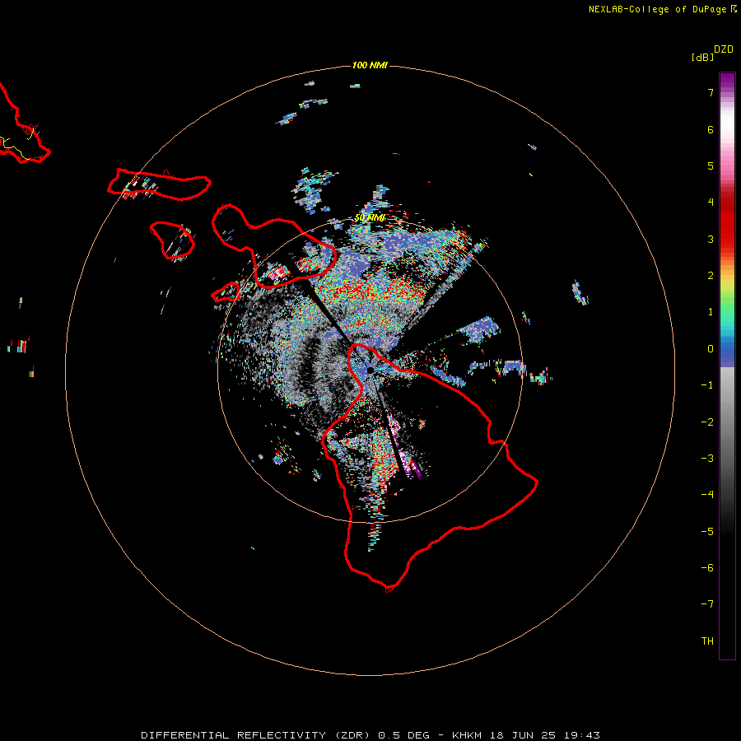
Task: Click the 0 value on the color scale
Action: click(x=711, y=349)
